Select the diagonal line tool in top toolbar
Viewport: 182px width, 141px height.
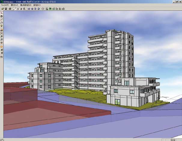[14, 9]
